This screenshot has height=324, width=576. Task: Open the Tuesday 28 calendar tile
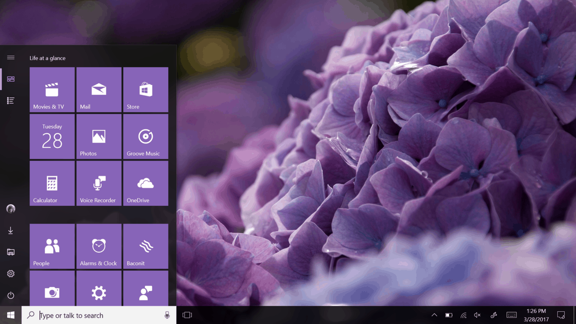[52, 136]
